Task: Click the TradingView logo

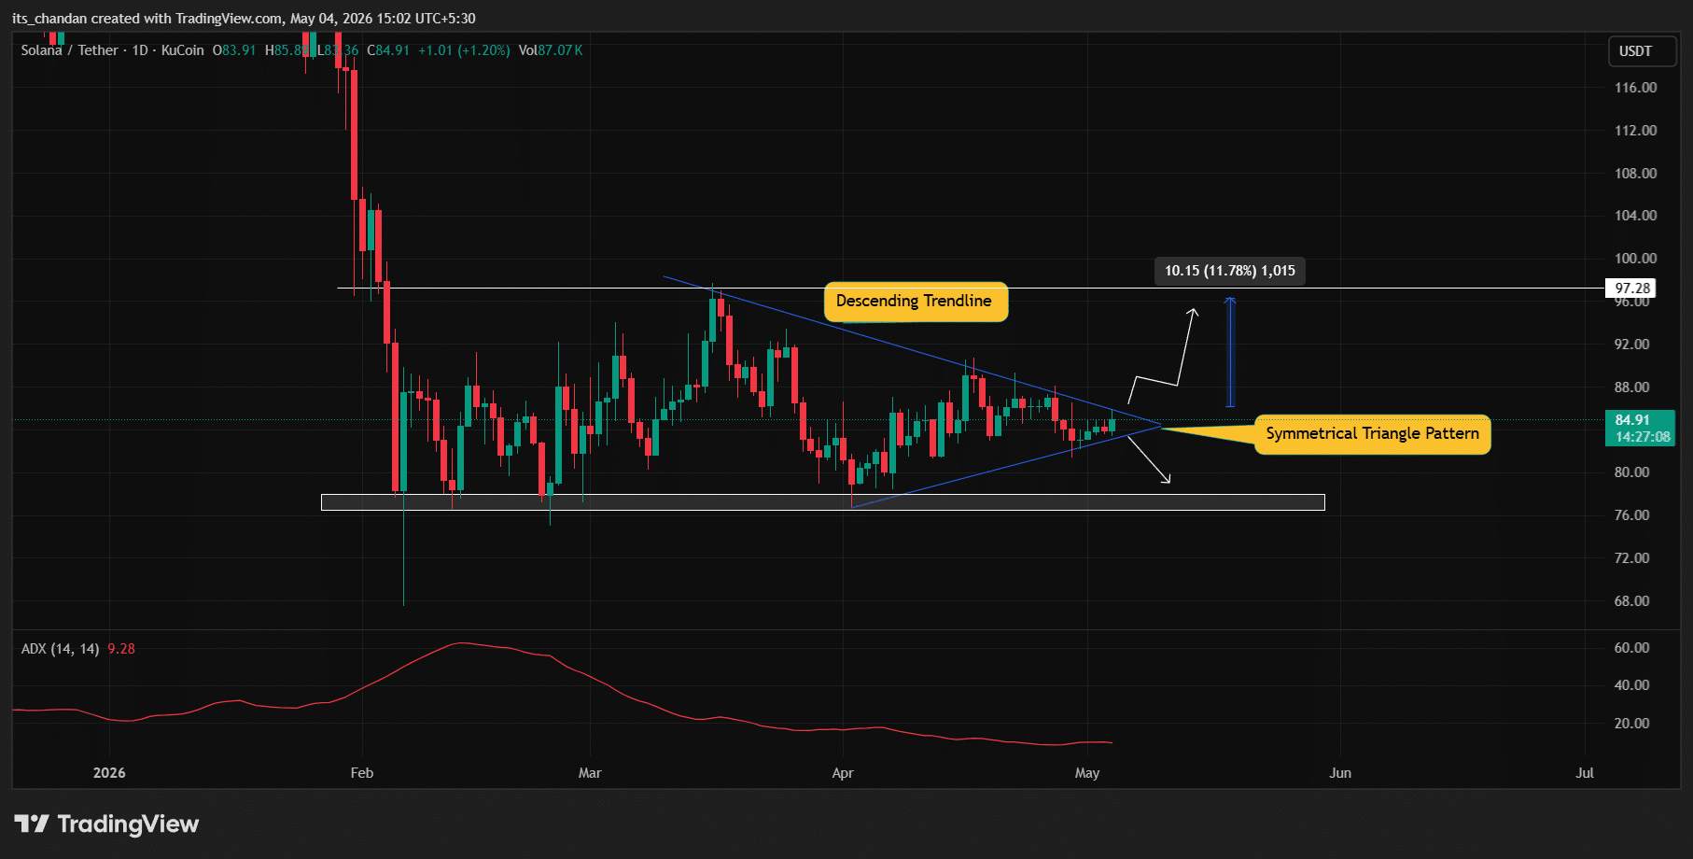Action: coord(106,824)
